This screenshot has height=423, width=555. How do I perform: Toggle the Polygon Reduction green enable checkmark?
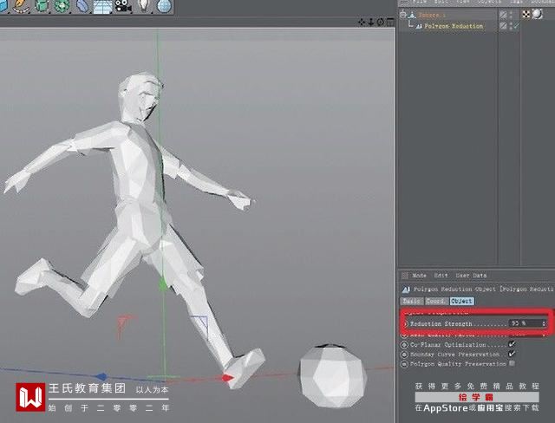coord(516,26)
